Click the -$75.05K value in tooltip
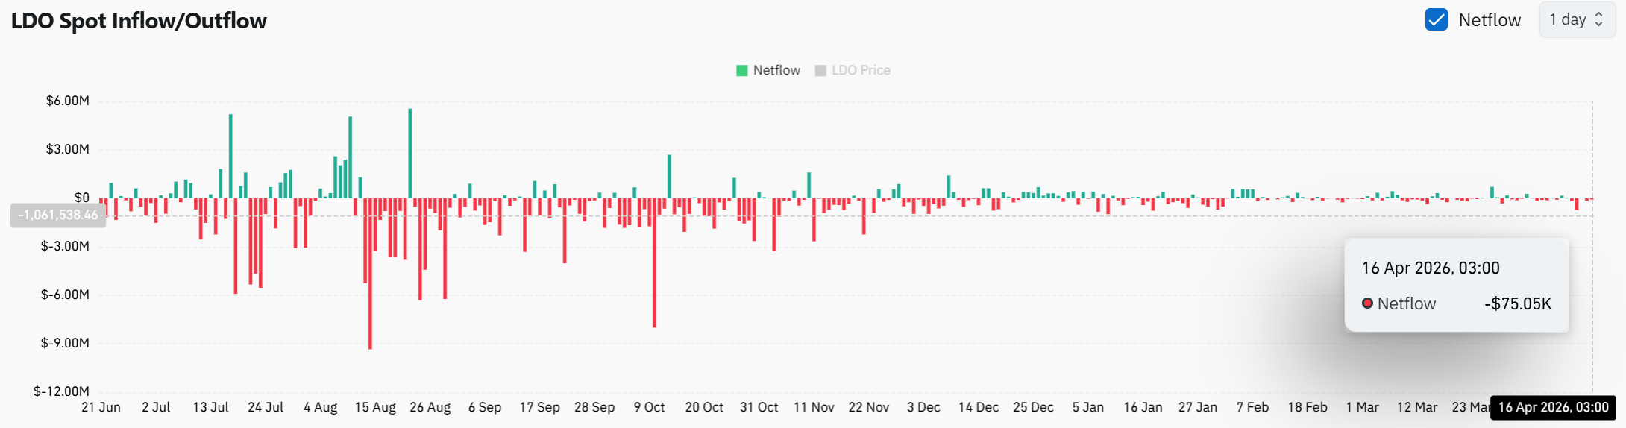The image size is (1626, 428). click(1517, 303)
